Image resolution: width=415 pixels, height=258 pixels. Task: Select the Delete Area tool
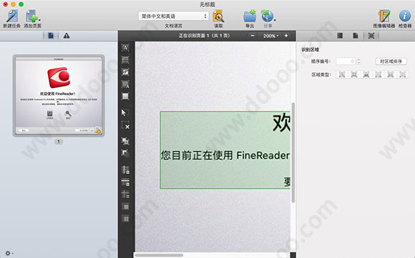point(125,125)
